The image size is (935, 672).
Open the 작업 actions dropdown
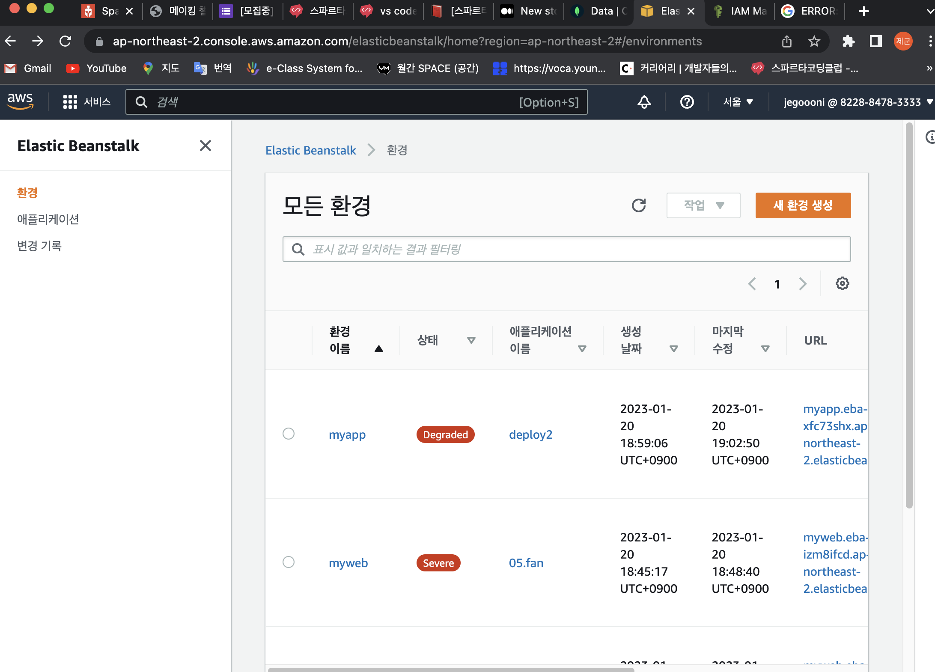pyautogui.click(x=703, y=205)
